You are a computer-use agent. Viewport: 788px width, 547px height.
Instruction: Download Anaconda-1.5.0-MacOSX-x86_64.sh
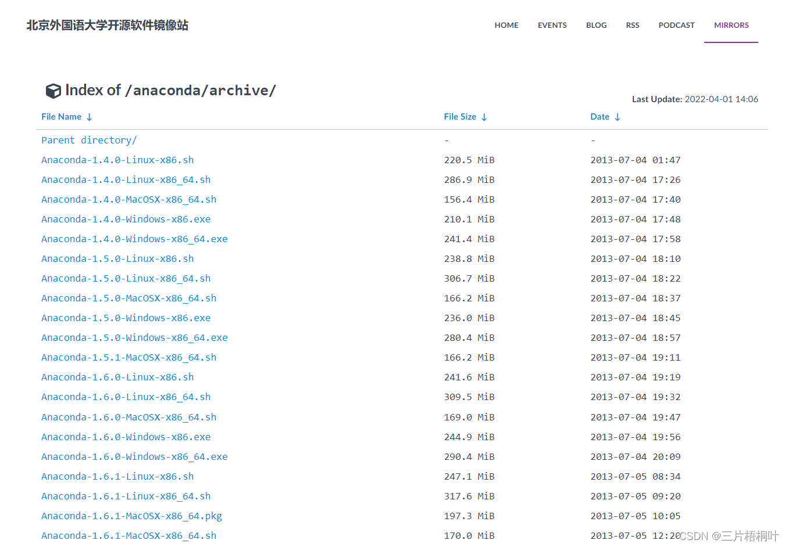click(x=129, y=298)
